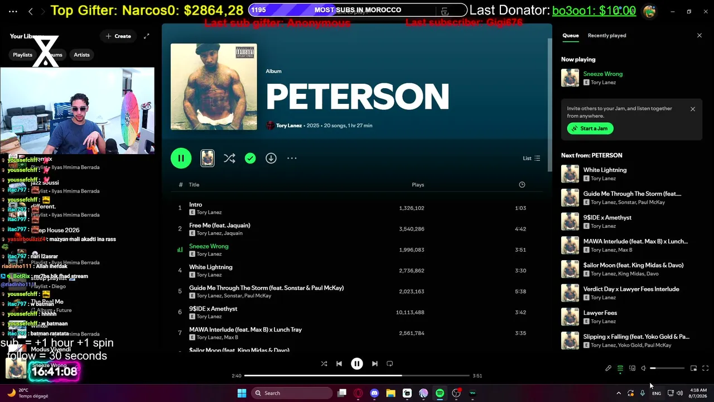Screen dimensions: 714x402
Task: Close the Queue panel
Action: [699, 36]
